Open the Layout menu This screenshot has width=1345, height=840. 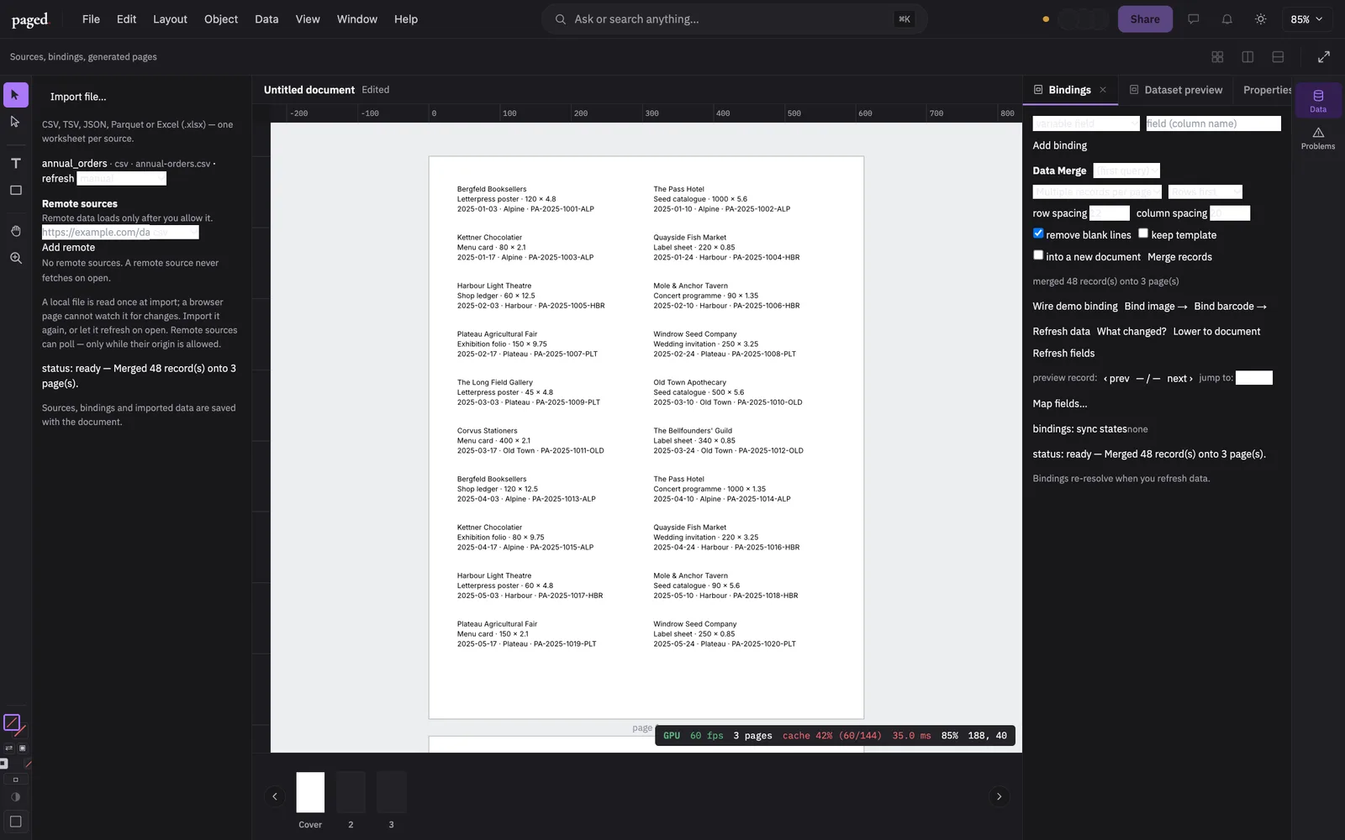pyautogui.click(x=170, y=19)
